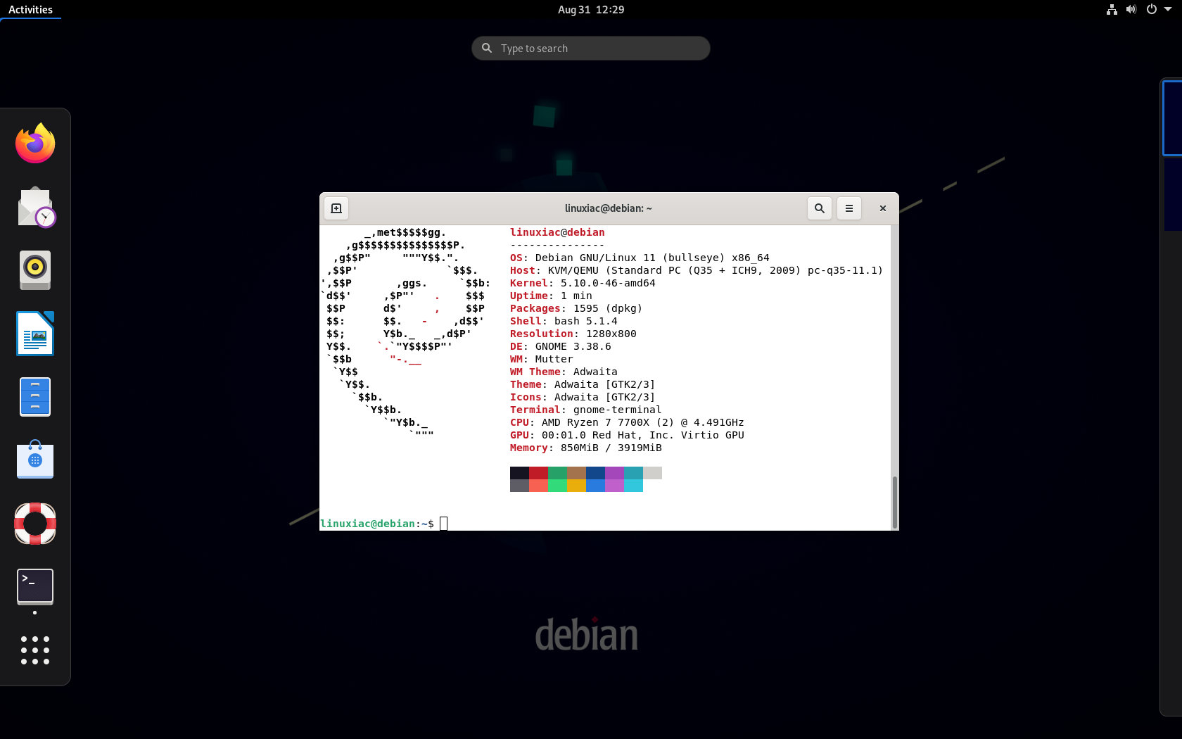
Task: Open a new terminal tab
Action: (x=336, y=208)
